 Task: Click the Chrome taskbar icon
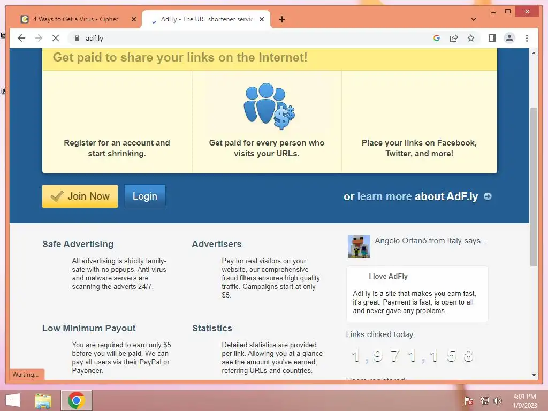(x=76, y=400)
